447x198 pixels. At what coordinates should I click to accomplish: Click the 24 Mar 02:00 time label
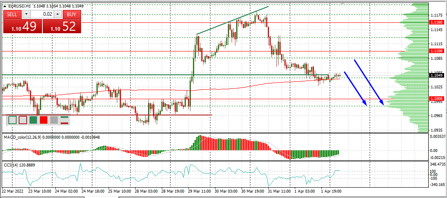pos(67,191)
